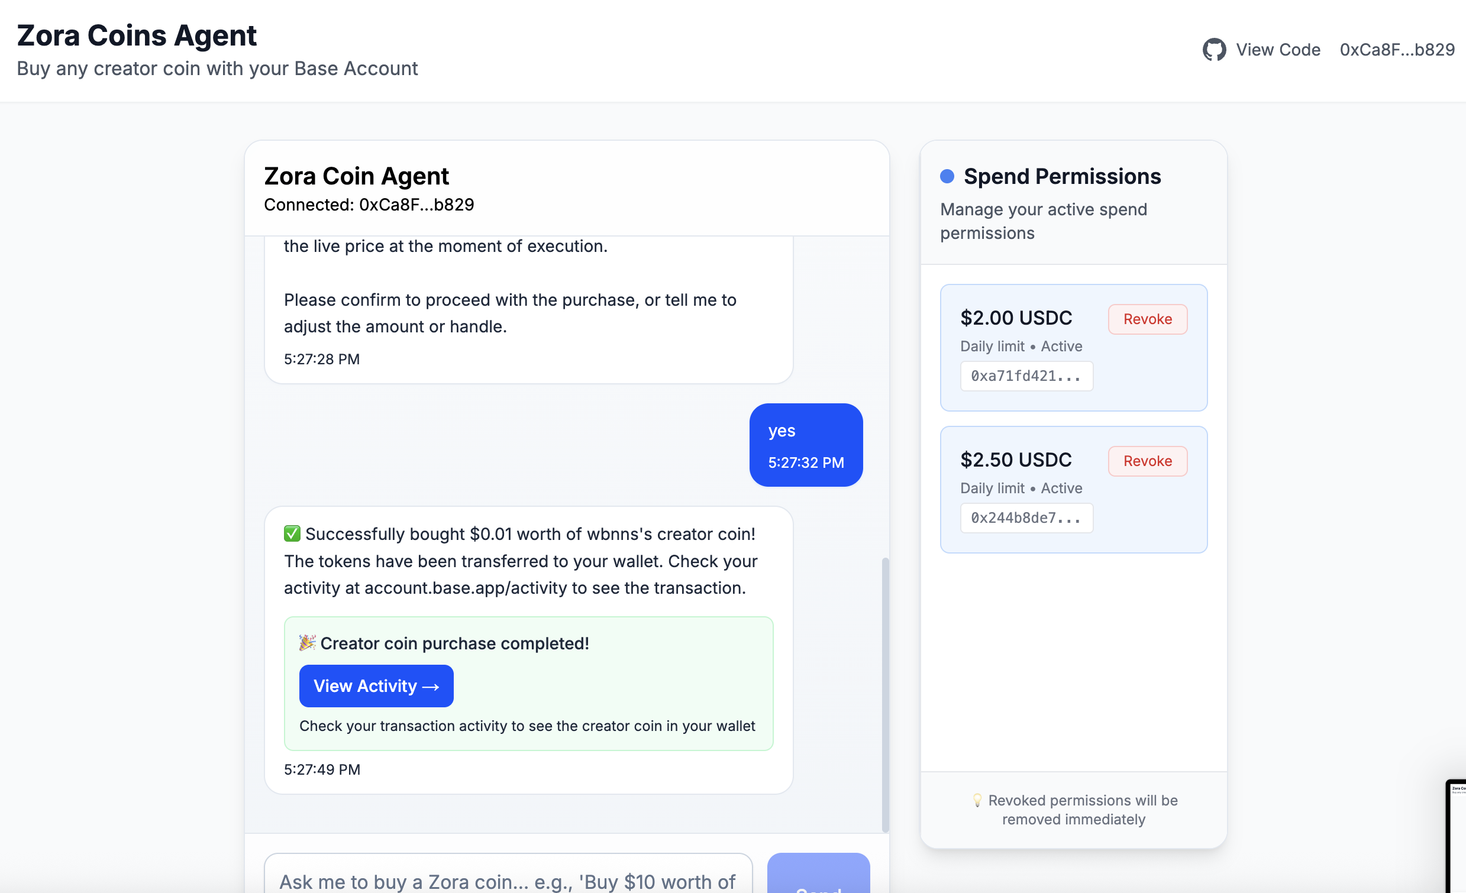
Task: Click the chat panel scrollbar
Action: [884, 684]
